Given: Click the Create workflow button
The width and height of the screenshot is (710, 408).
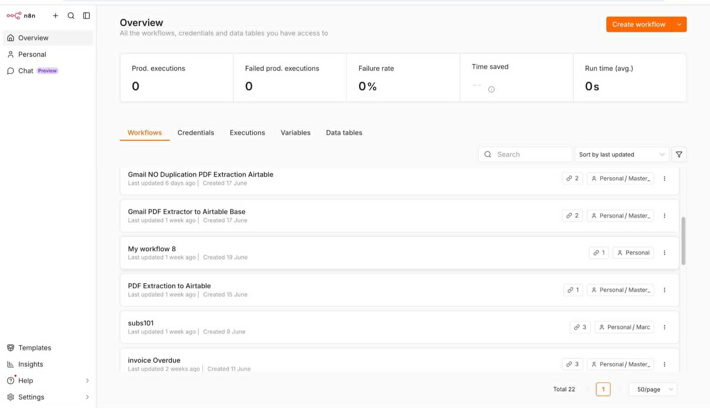Looking at the screenshot, I should click(639, 24).
